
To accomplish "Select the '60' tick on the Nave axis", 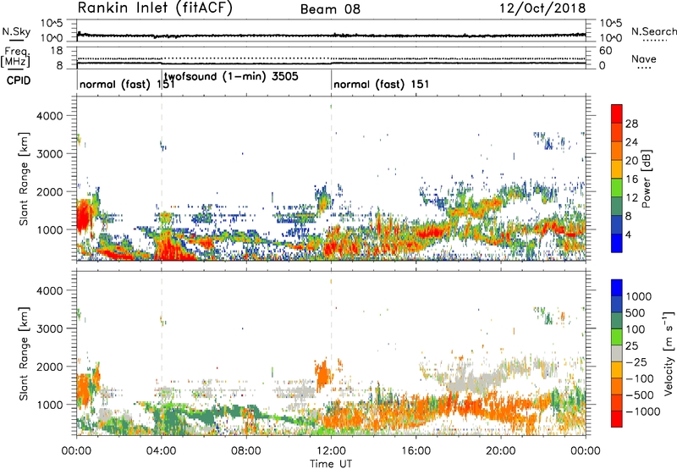I will (605, 51).
